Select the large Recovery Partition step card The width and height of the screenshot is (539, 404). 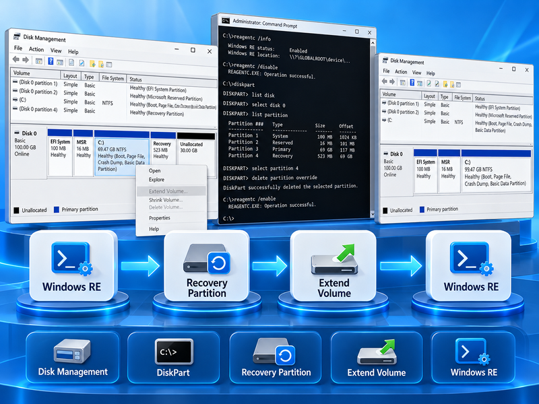(x=207, y=266)
